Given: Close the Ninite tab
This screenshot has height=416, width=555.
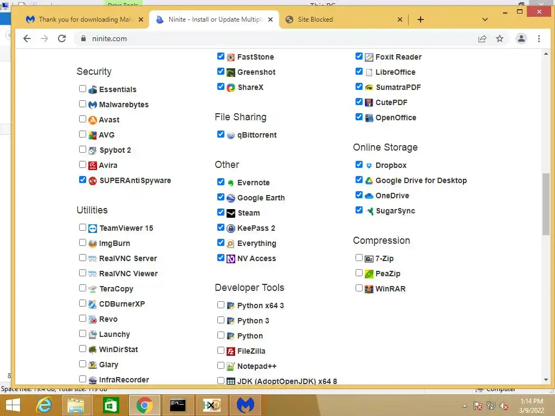Looking at the screenshot, I should coord(270,19).
